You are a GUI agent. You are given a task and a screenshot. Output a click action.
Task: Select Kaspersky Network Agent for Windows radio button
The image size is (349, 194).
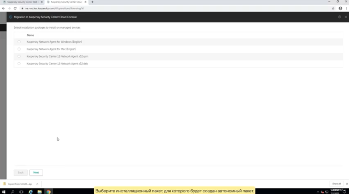(x=19, y=42)
